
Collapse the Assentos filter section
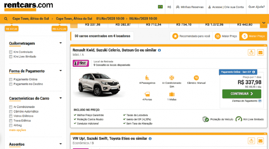pos(61,144)
